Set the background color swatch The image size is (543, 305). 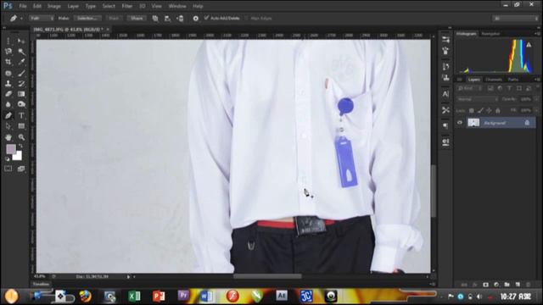[x=17, y=156]
